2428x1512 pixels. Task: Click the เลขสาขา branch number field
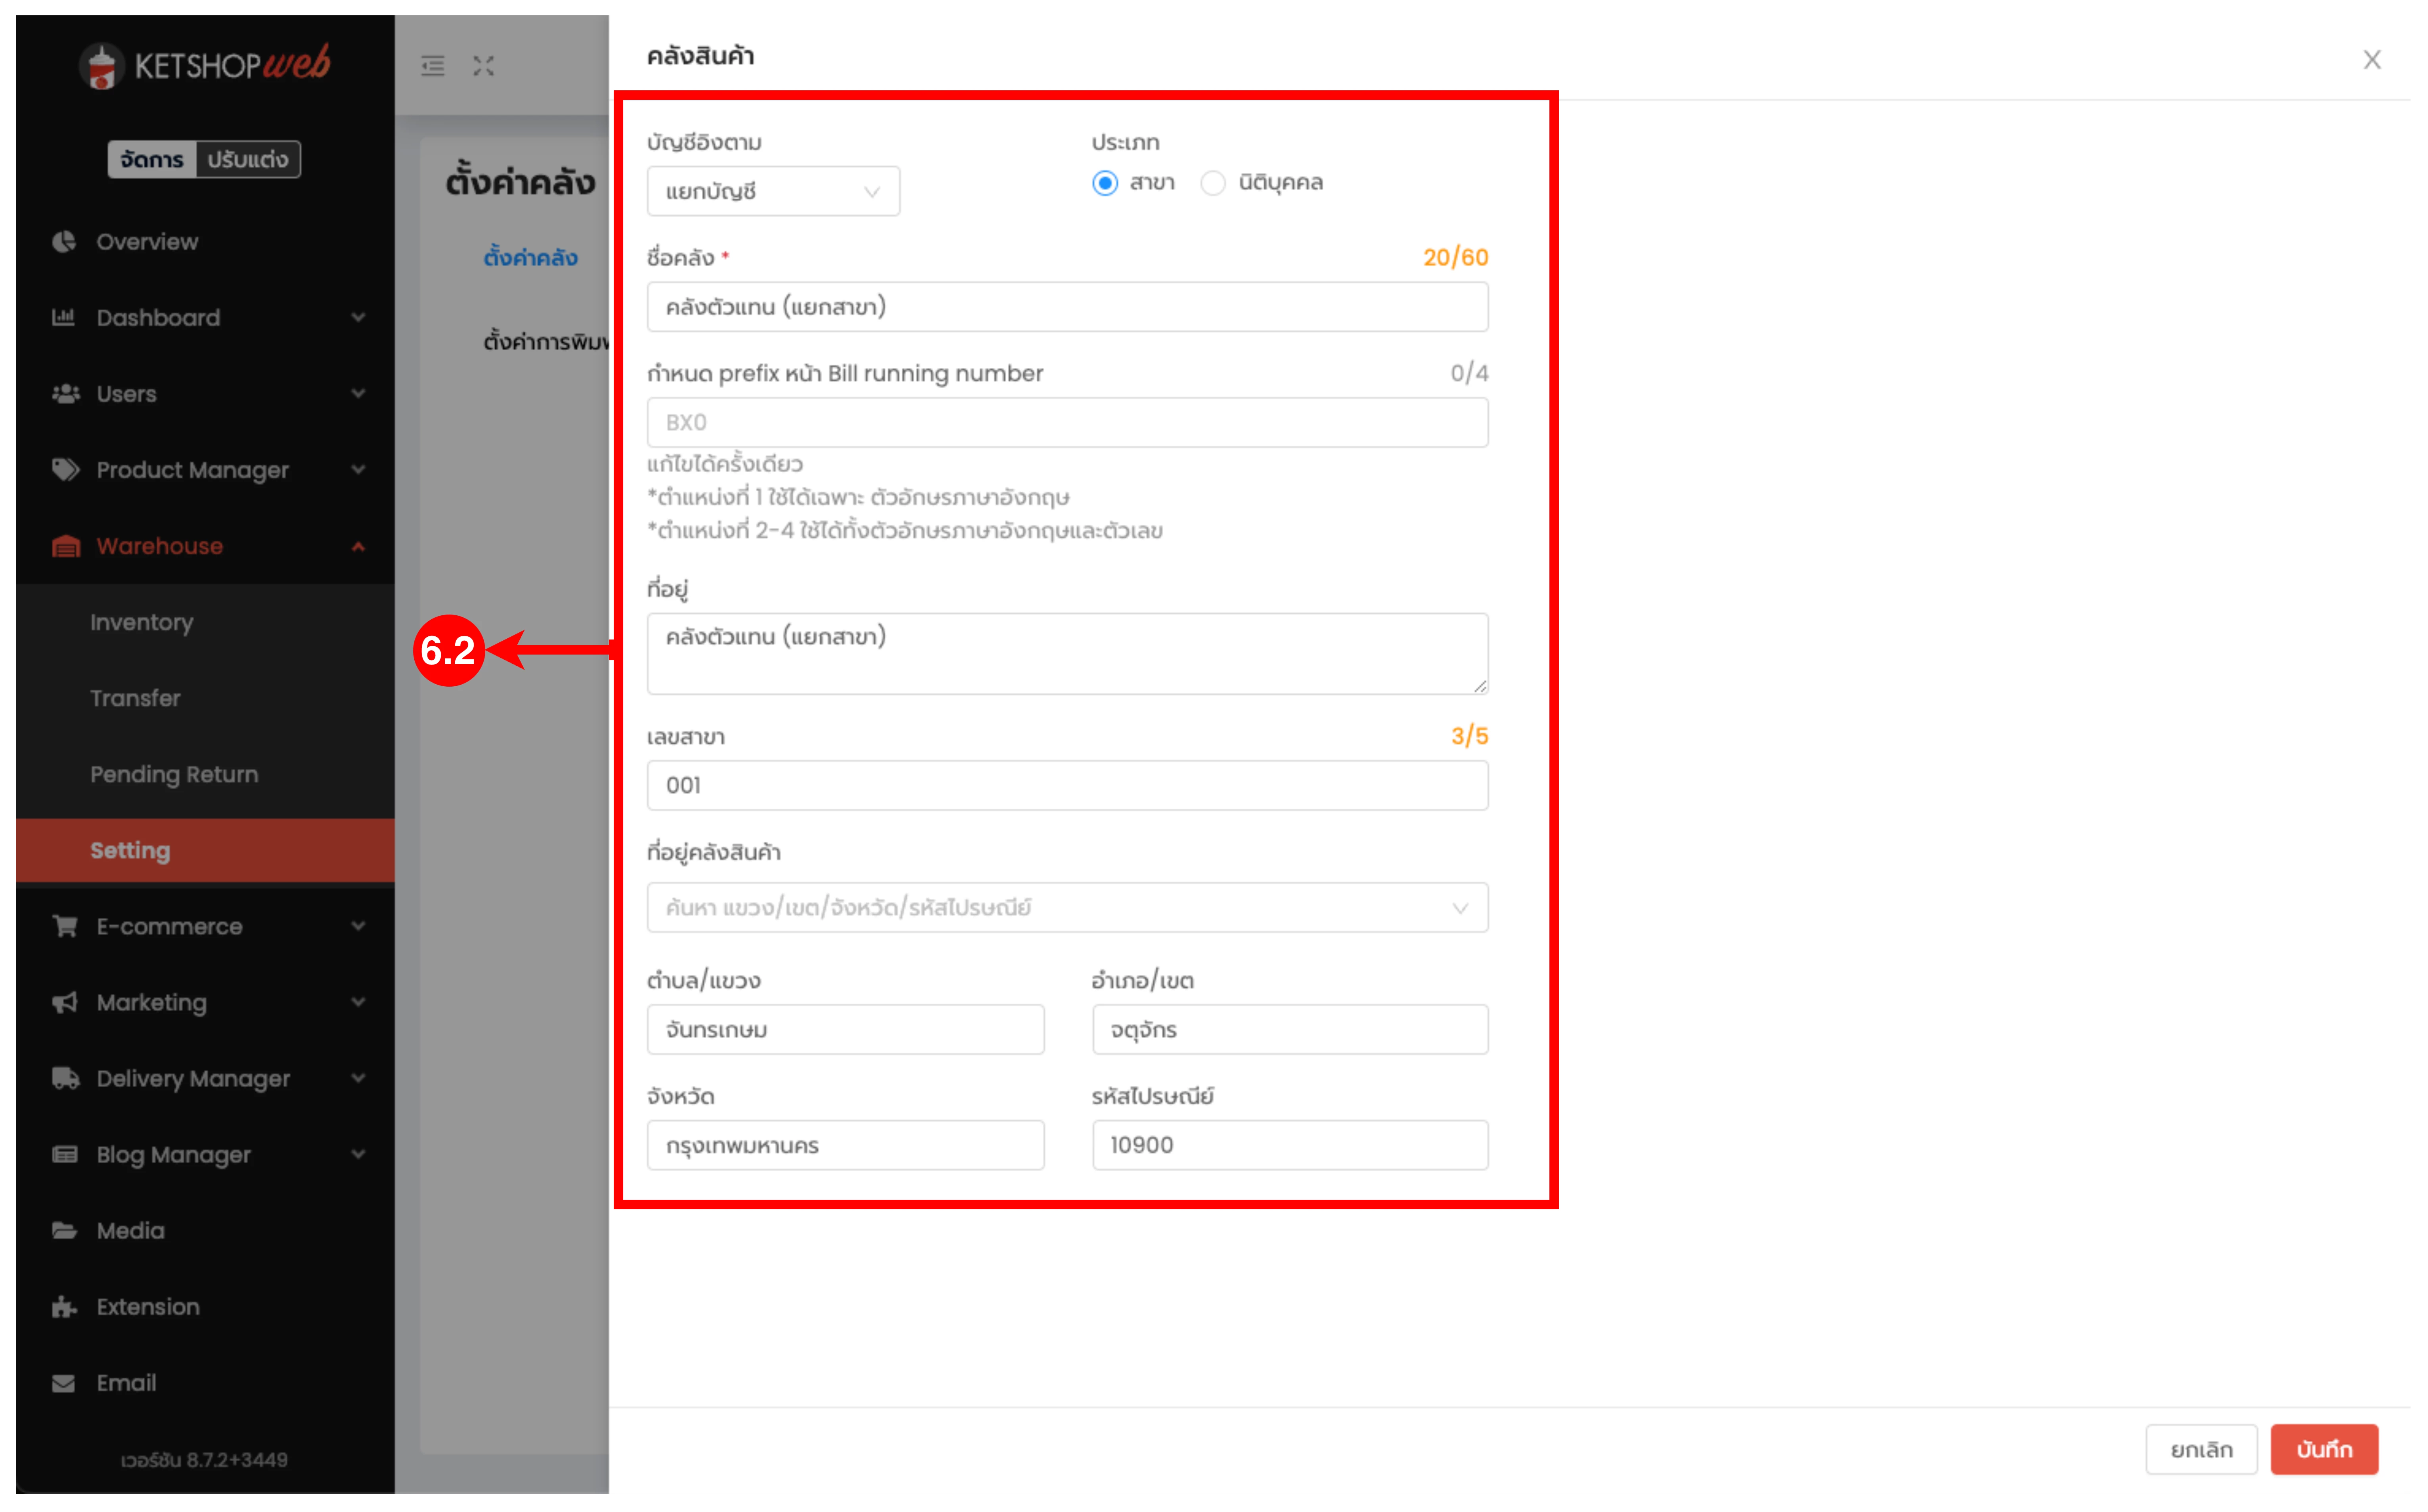click(x=1067, y=785)
